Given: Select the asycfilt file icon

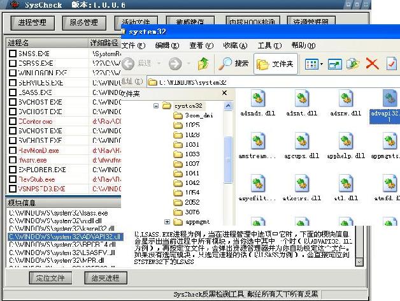Looking at the screenshot, I should point(258,183).
